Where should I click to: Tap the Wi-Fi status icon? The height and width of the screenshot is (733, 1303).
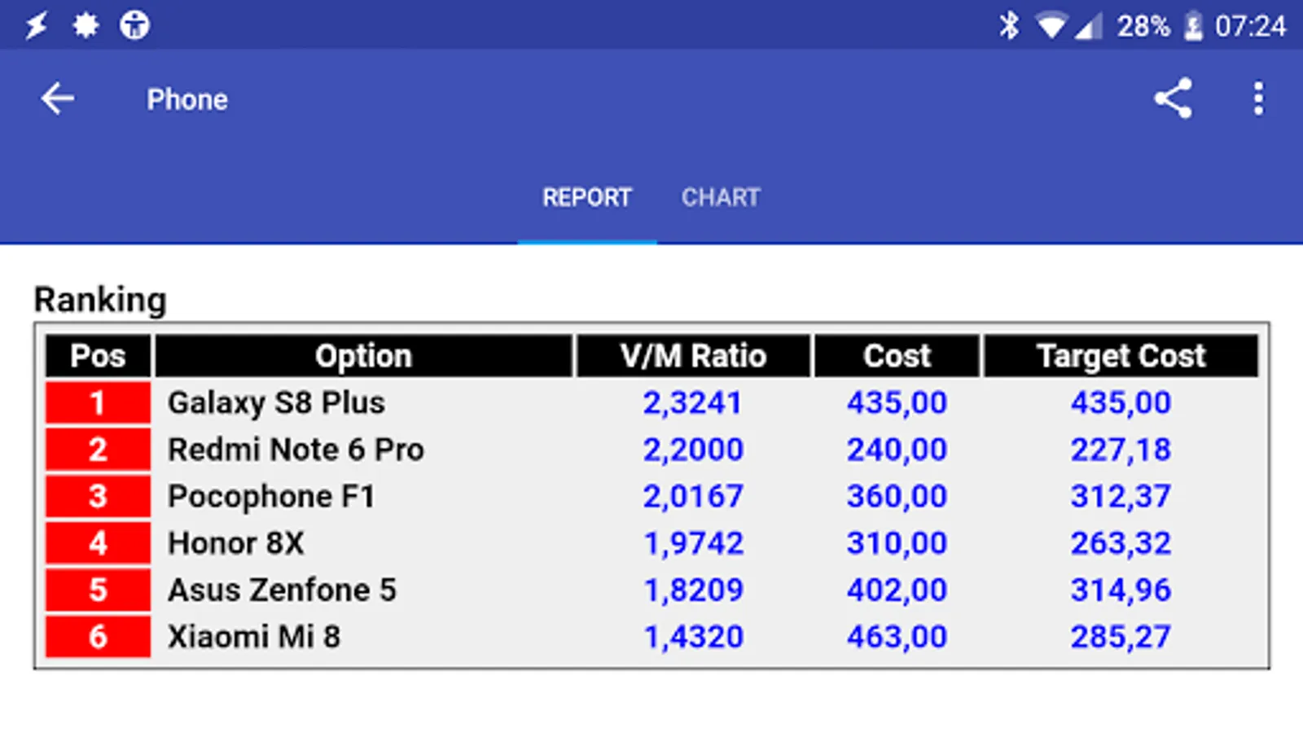(1051, 26)
